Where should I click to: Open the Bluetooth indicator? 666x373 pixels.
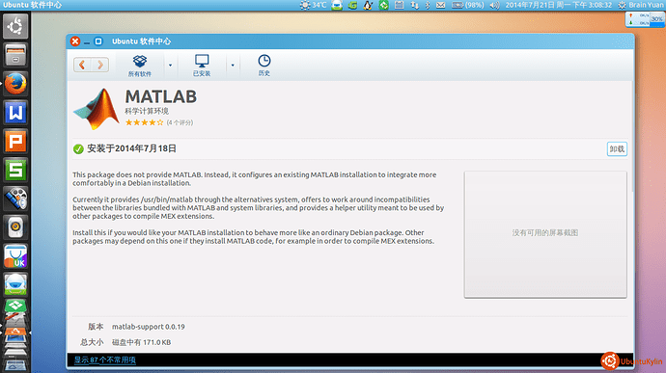pyautogui.click(x=428, y=5)
